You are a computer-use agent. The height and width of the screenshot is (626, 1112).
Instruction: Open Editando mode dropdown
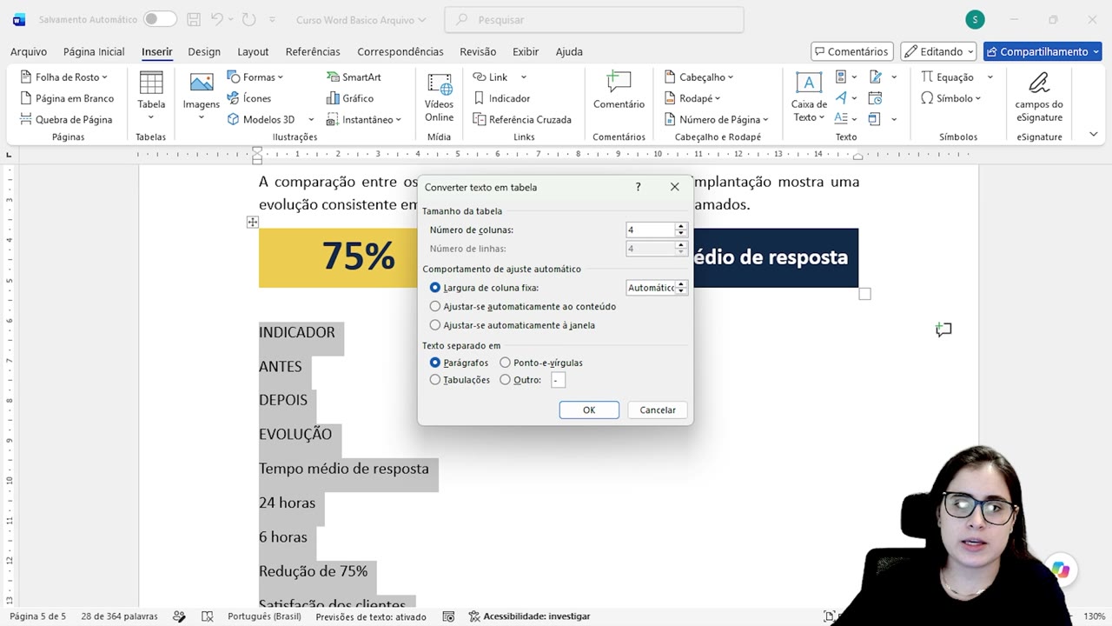[938, 51]
